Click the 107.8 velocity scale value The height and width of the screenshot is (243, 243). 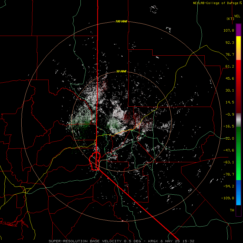tap(229, 31)
